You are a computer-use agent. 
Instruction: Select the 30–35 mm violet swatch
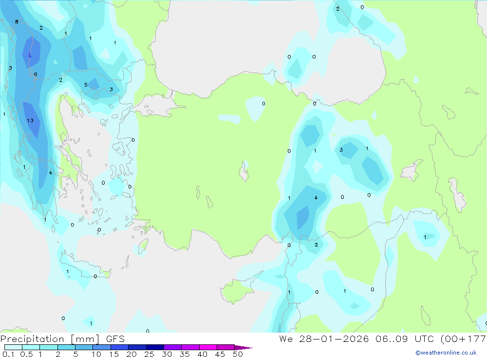pyautogui.click(x=172, y=347)
